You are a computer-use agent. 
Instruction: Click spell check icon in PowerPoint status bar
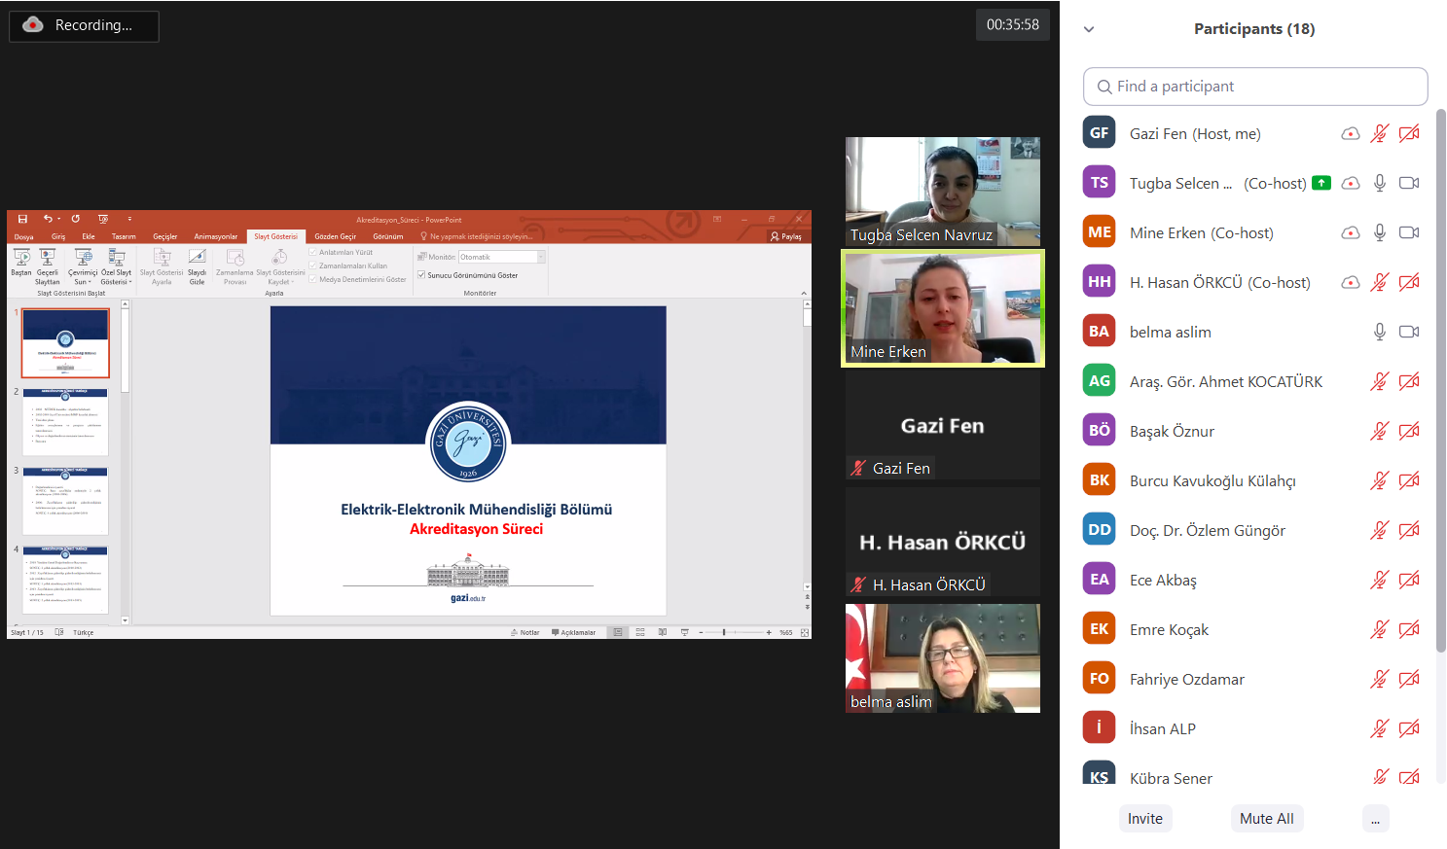coord(59,632)
